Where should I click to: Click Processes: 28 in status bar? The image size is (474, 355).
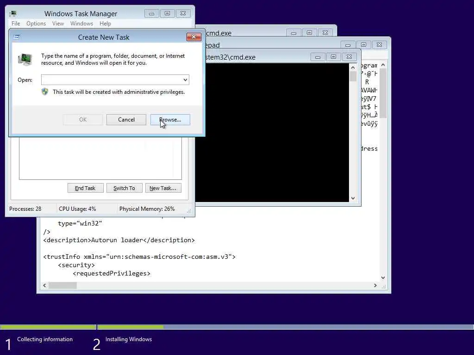coord(25,209)
